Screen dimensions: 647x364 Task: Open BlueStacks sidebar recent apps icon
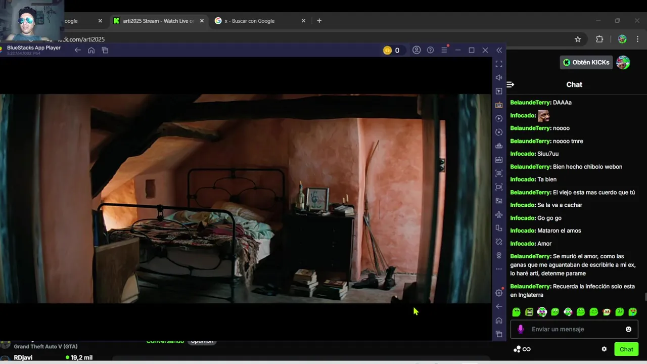coord(499,334)
